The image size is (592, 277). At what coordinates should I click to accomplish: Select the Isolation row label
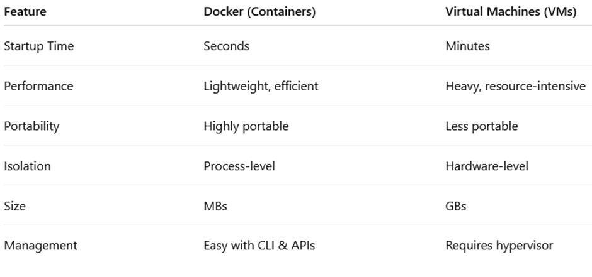tap(27, 166)
